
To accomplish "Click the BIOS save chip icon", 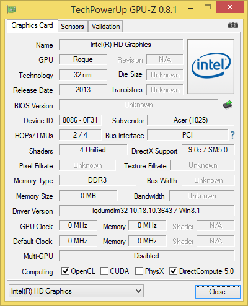I will click(228, 105).
